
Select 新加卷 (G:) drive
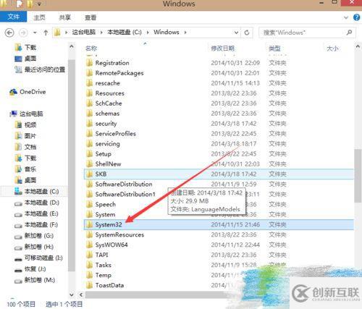tap(34, 236)
